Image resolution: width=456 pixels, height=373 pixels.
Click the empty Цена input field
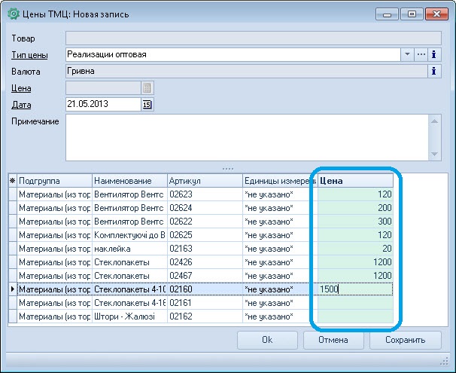point(103,88)
